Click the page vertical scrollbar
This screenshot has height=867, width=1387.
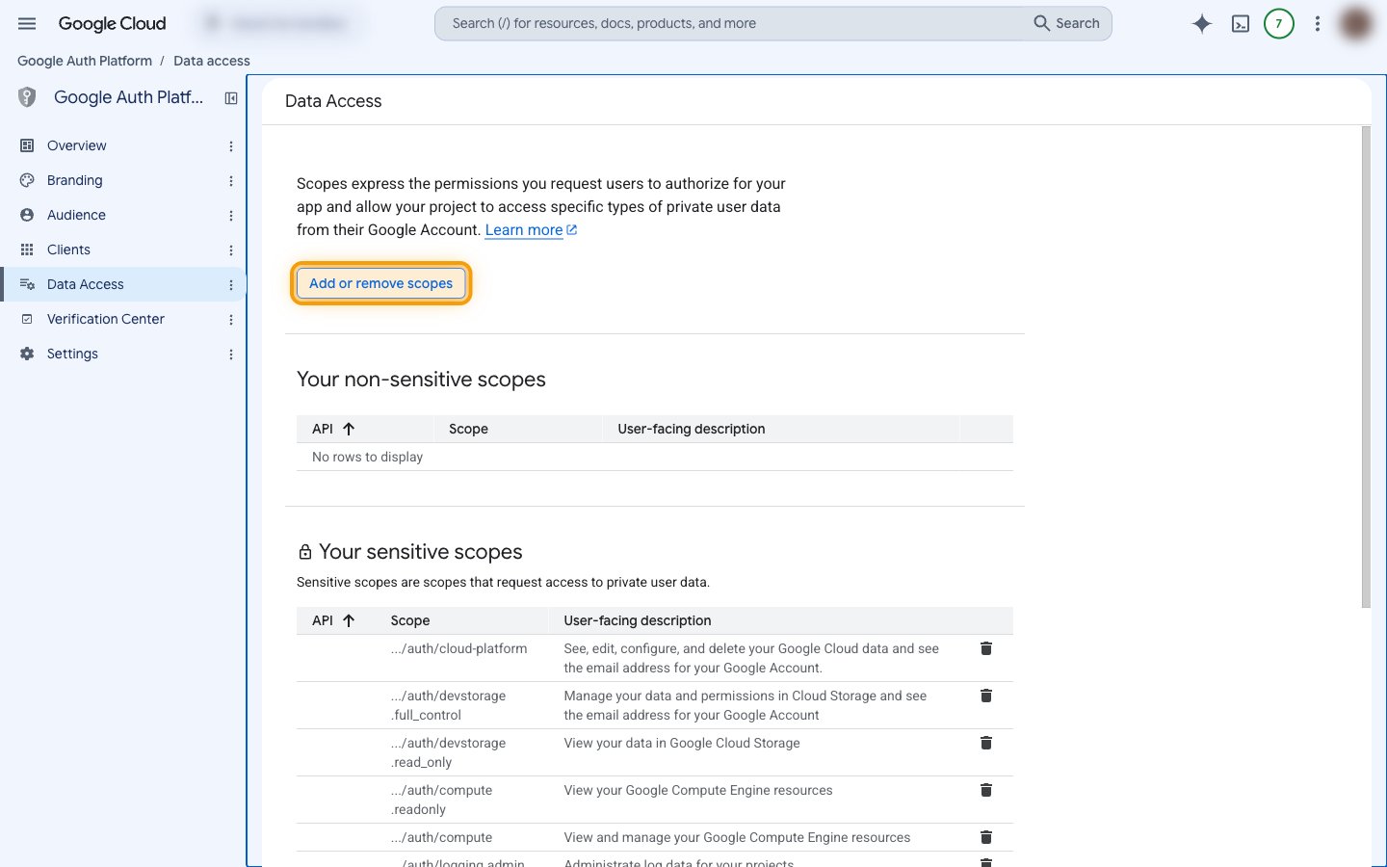point(1366,366)
